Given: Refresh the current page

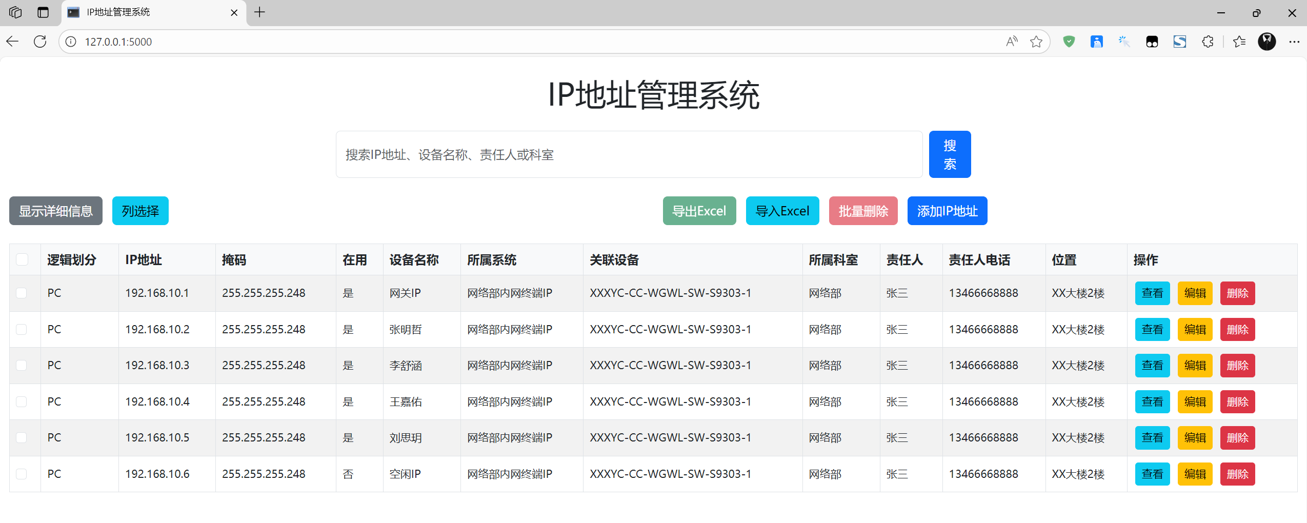Looking at the screenshot, I should coord(40,42).
